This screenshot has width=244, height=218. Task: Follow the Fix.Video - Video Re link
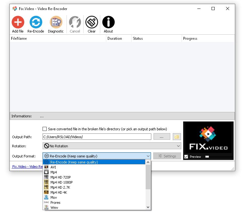click(27, 167)
